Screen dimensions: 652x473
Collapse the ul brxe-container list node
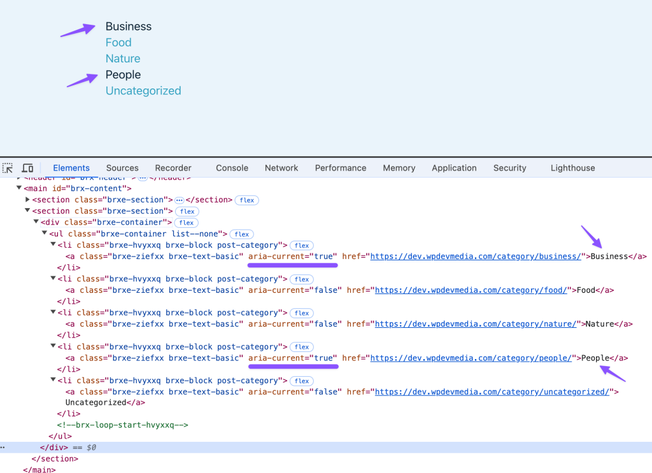45,234
